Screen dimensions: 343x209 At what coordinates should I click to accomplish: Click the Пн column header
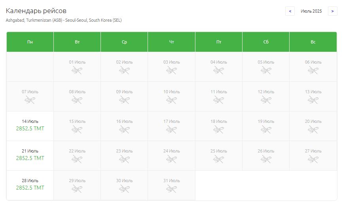click(30, 42)
